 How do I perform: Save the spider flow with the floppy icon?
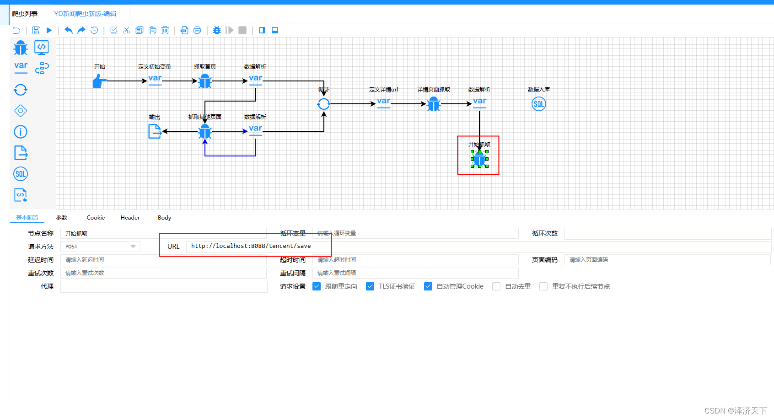point(36,30)
